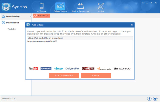Click the Version: 4.1.0 text

tap(8, 99)
